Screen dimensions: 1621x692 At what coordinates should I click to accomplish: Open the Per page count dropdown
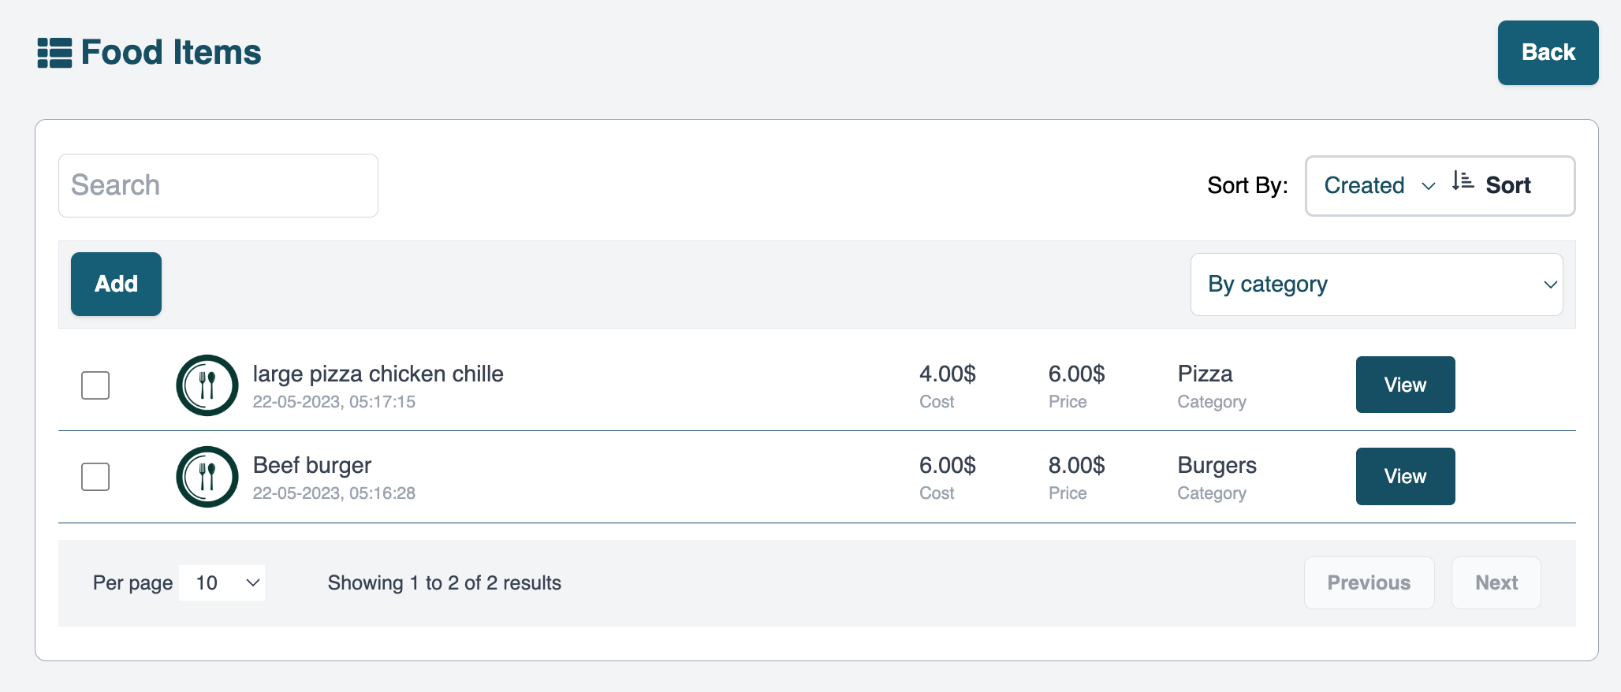click(x=222, y=583)
